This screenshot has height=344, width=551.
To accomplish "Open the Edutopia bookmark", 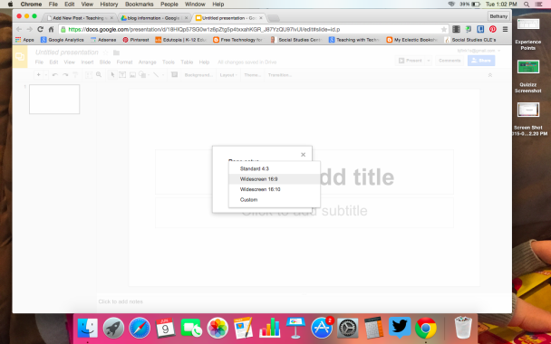I will click(x=181, y=40).
